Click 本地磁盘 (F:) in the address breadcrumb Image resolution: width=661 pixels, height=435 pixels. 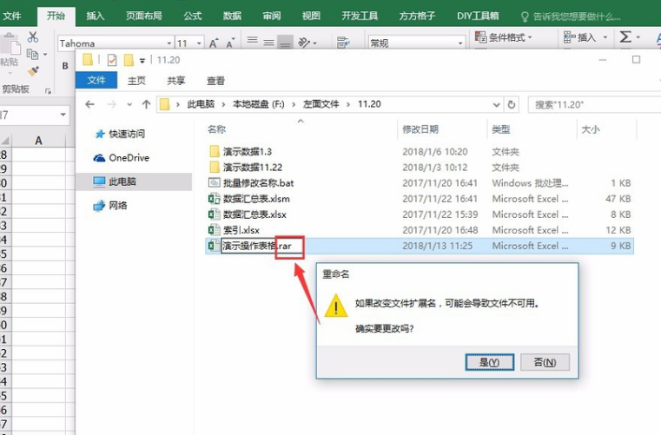(259, 104)
